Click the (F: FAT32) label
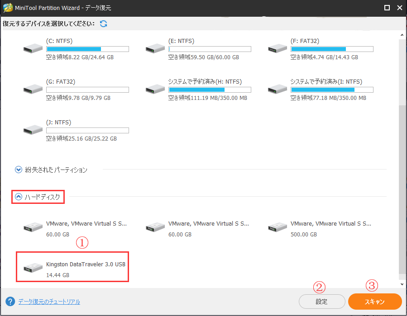Image resolution: width=407 pixels, height=316 pixels. tap(305, 41)
